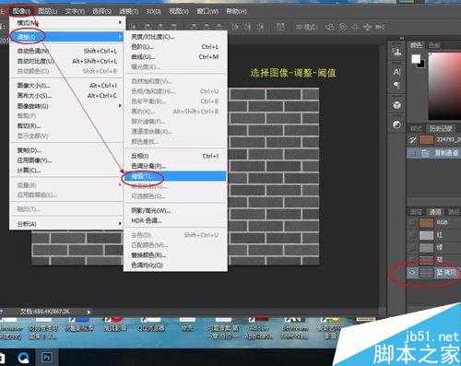Screen dimensions: 461x366
Task: Select the 3D roll mode icon in options bar
Action: [x=342, y=27]
